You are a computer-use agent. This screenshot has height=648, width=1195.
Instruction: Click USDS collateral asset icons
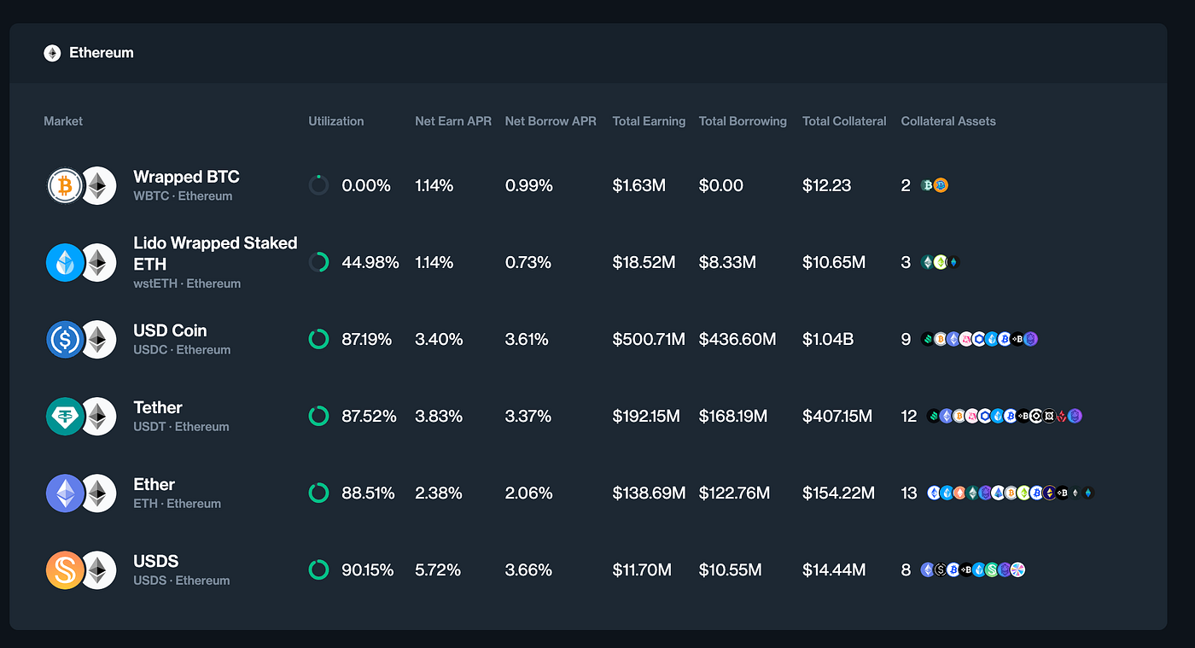[x=973, y=569]
